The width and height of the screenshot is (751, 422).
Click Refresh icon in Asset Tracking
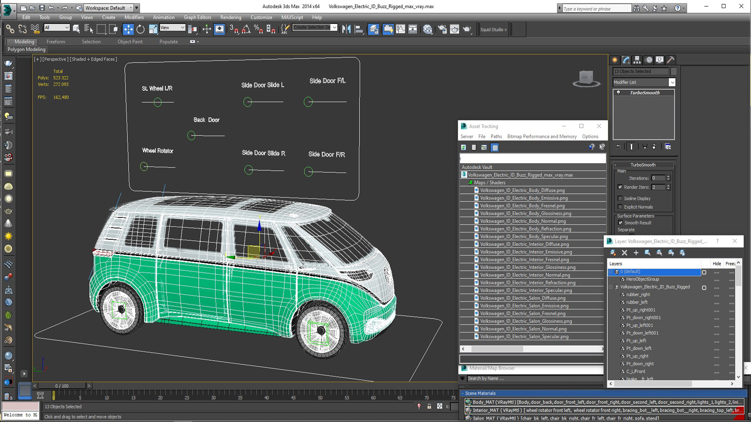click(464, 147)
